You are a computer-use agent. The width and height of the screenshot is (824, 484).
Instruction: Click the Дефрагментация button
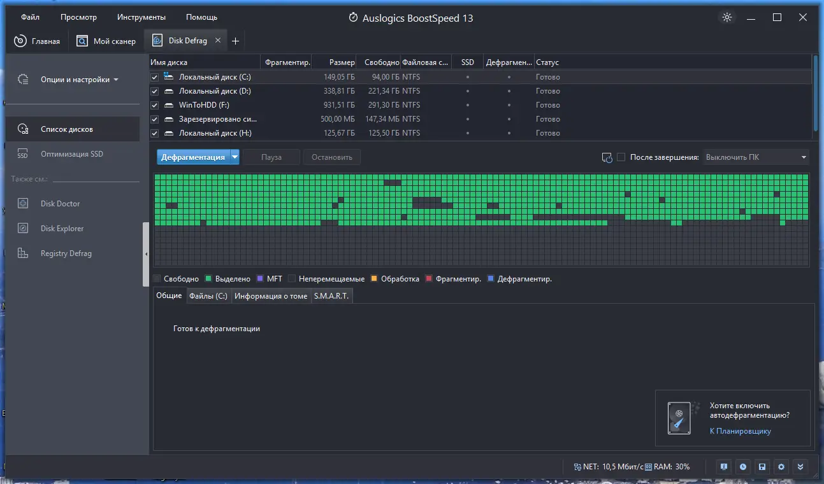coord(193,157)
